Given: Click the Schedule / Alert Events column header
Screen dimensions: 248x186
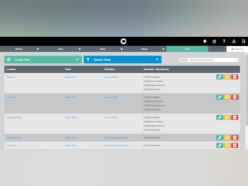Looking at the screenshot, I should tap(156, 69).
